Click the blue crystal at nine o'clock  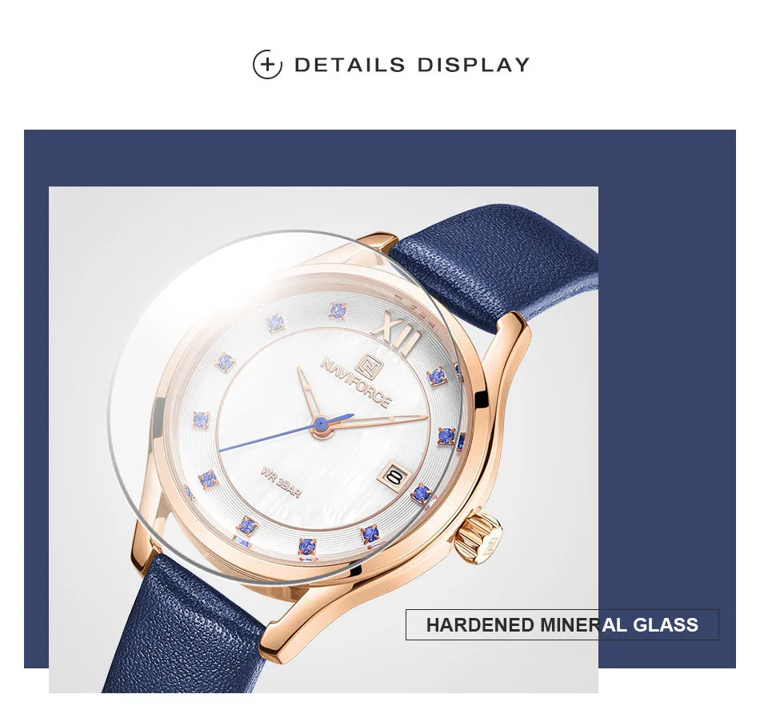(x=201, y=419)
